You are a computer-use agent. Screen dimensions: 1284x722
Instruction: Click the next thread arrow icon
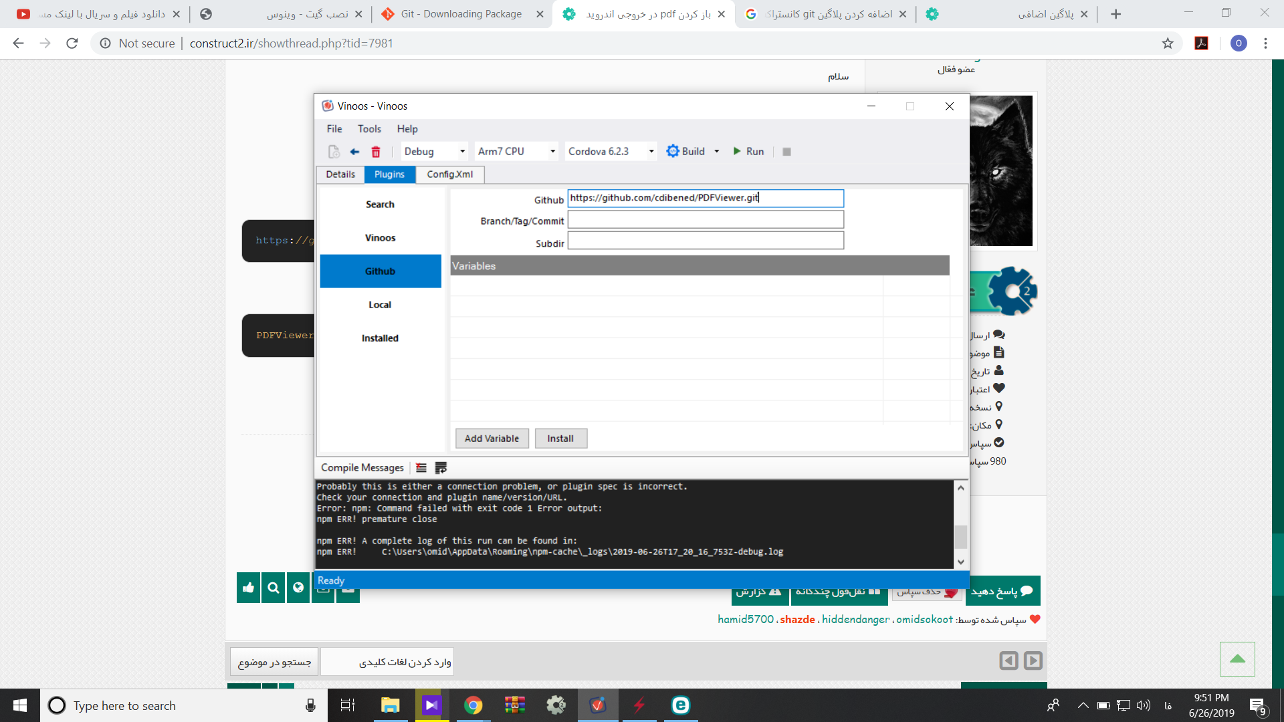(x=1033, y=661)
